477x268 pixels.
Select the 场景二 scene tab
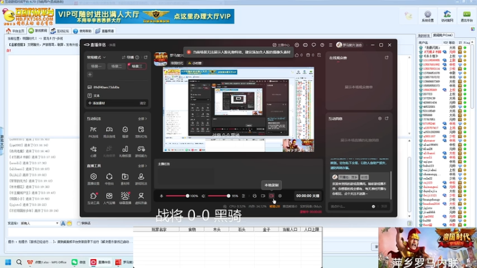click(116, 66)
